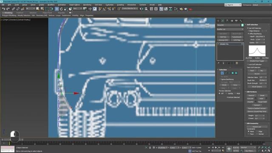The height and width of the screenshot is (153, 272).
Task: Open the Motion tab in command panel
Action: (x=232, y=21)
